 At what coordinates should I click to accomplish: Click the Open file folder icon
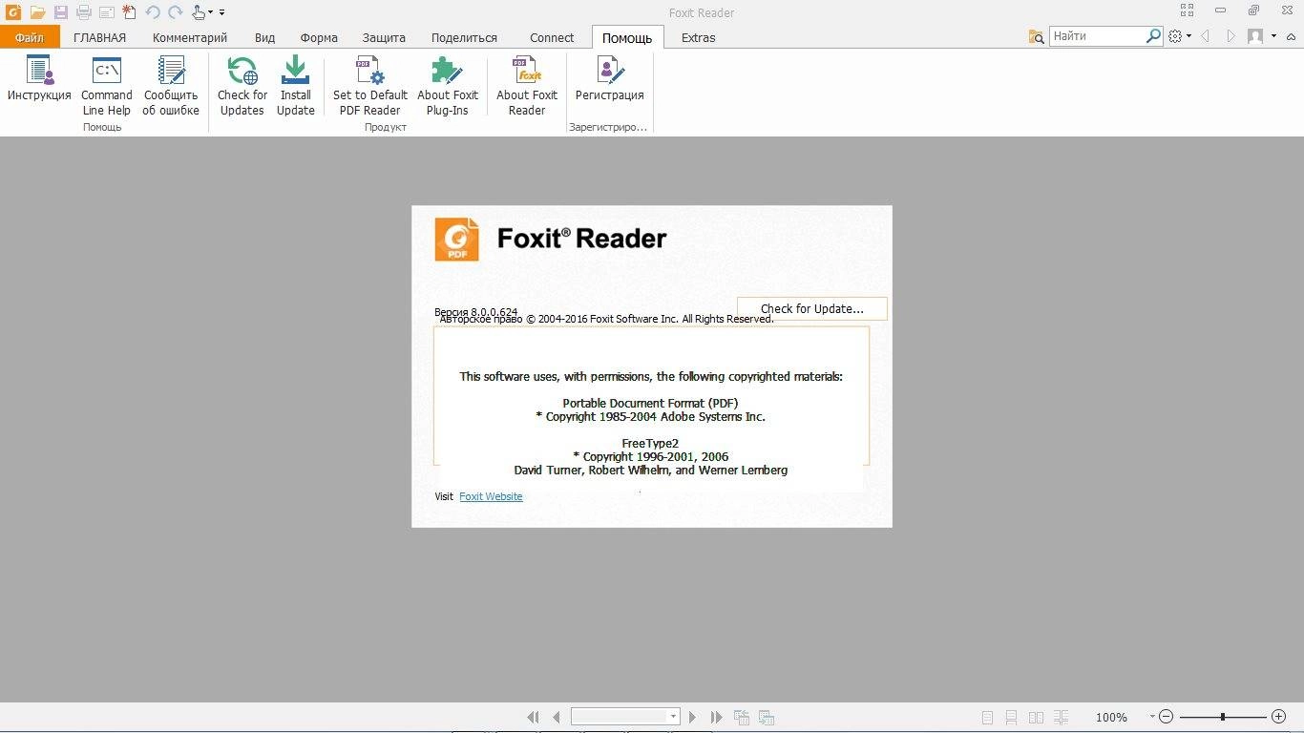(x=37, y=12)
